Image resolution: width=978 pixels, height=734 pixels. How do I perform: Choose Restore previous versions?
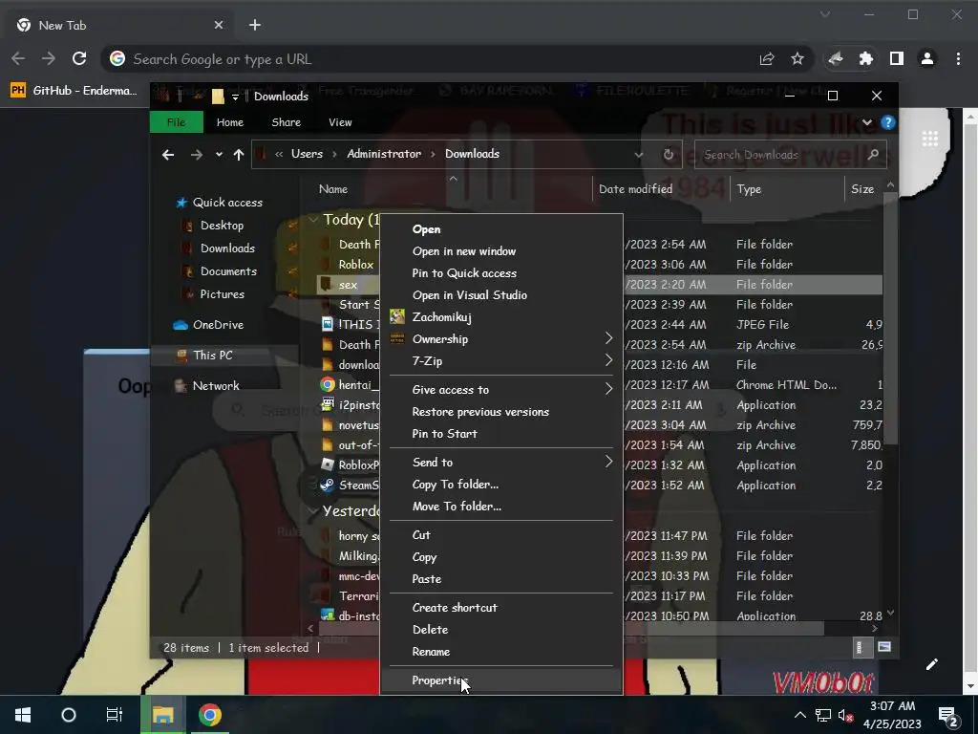501,411
